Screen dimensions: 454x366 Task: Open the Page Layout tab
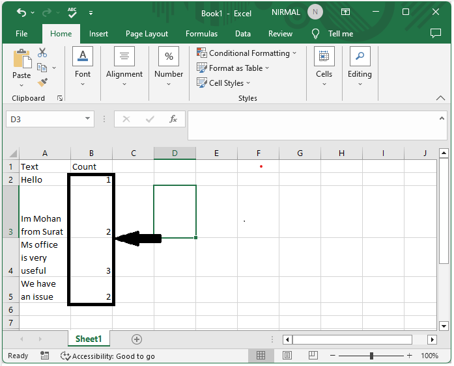147,34
